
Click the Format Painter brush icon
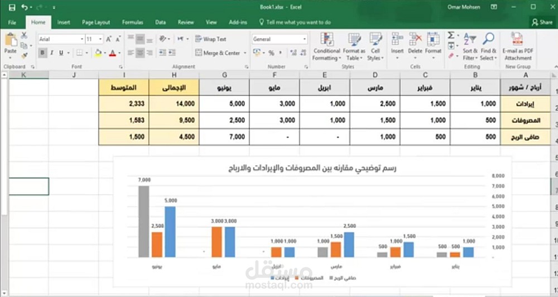tap(24, 56)
